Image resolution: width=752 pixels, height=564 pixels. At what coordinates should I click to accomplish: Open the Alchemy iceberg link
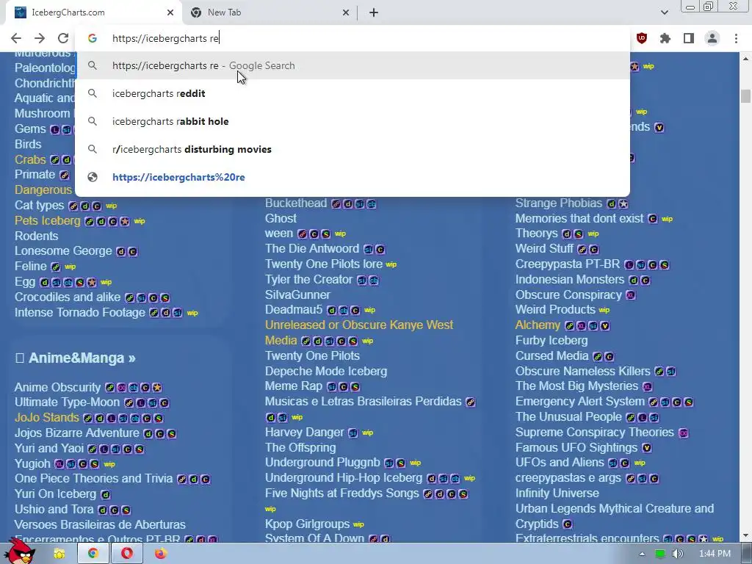538,325
